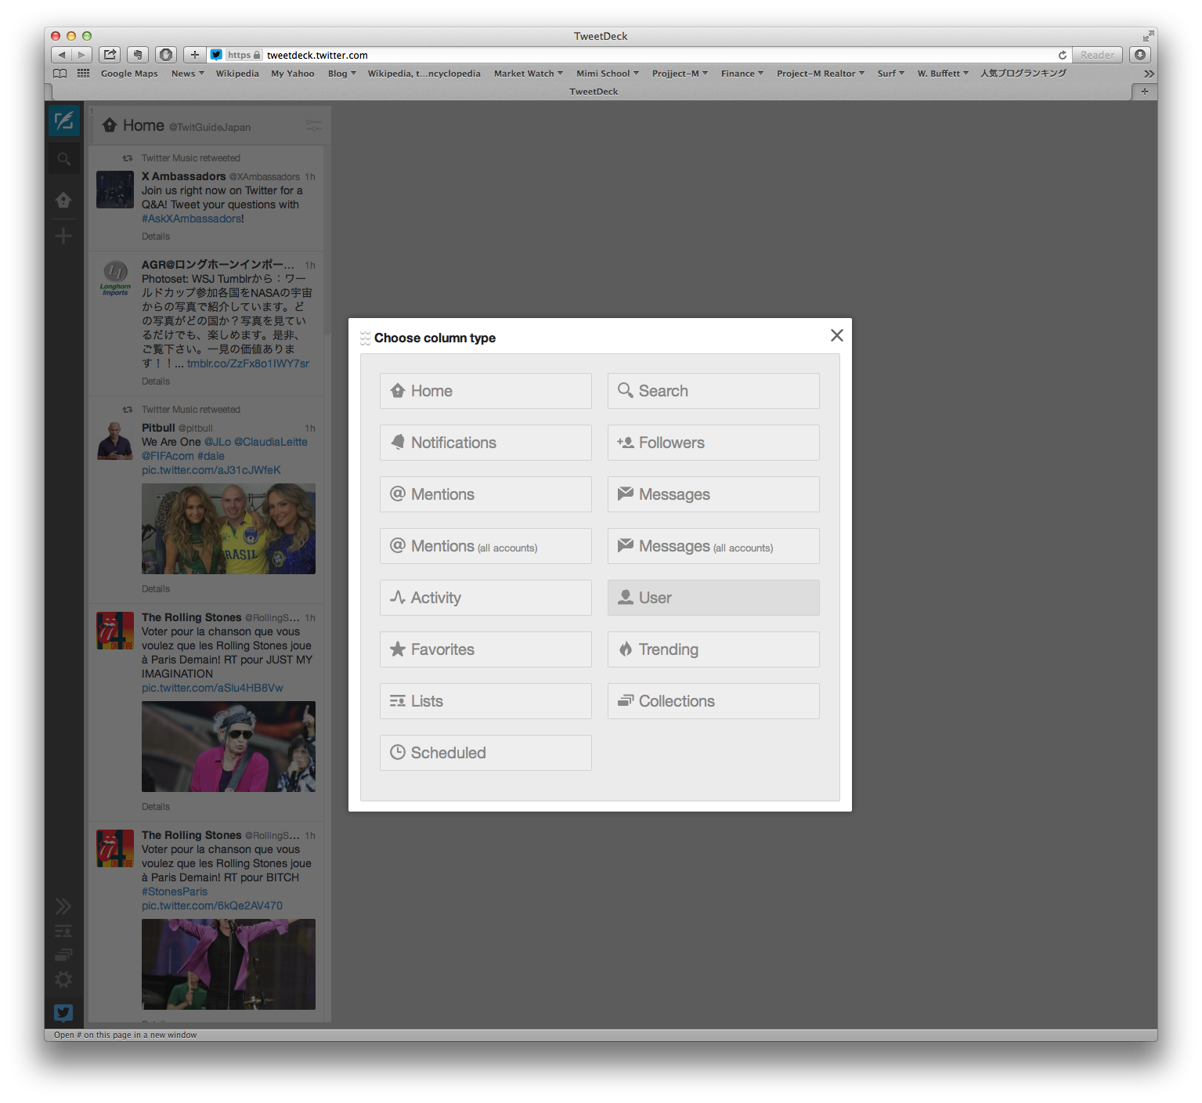Click the new tweet compose icon
Image resolution: width=1202 pixels, height=1103 pixels.
pos(64,121)
